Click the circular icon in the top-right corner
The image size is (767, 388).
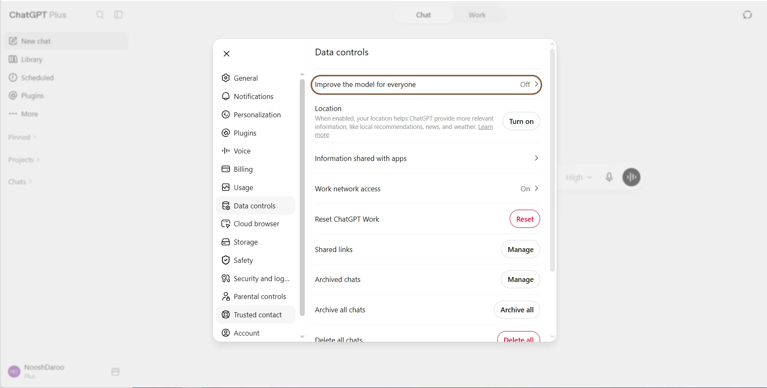(747, 15)
